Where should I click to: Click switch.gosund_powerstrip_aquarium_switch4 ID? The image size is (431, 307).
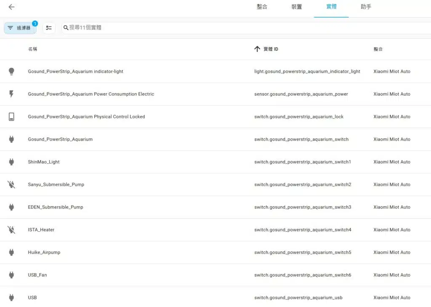(x=303, y=230)
